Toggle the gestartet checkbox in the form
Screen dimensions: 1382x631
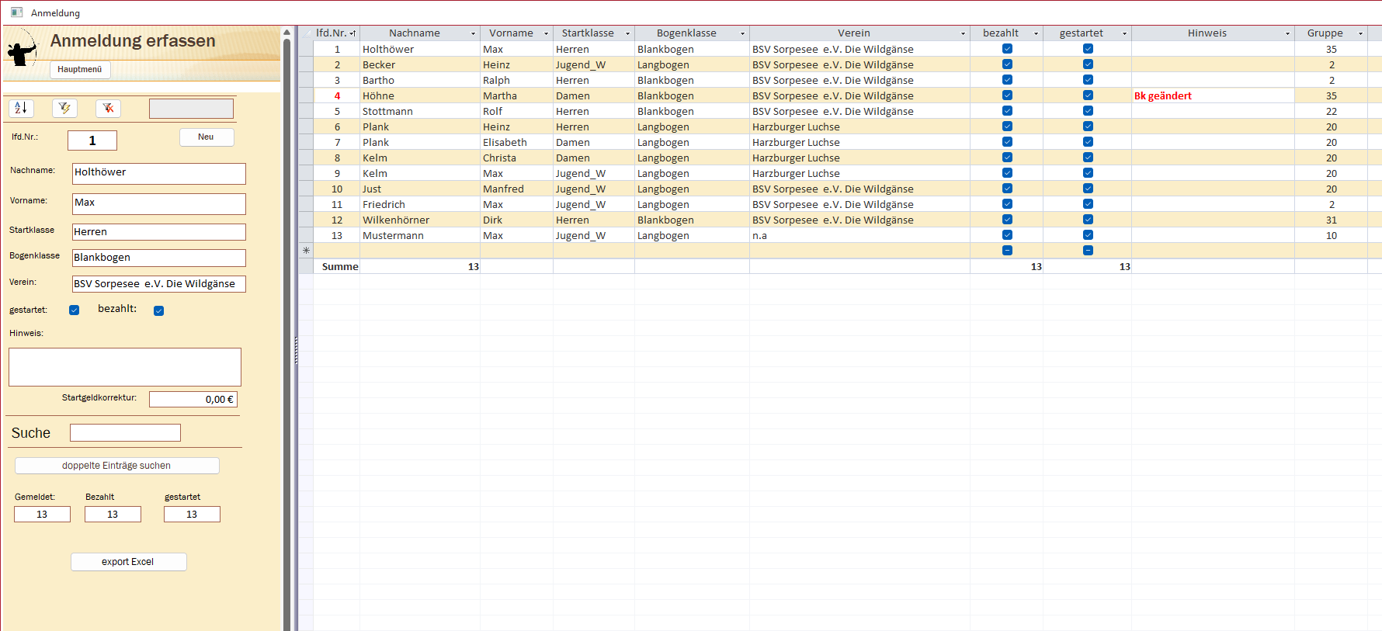pos(75,310)
